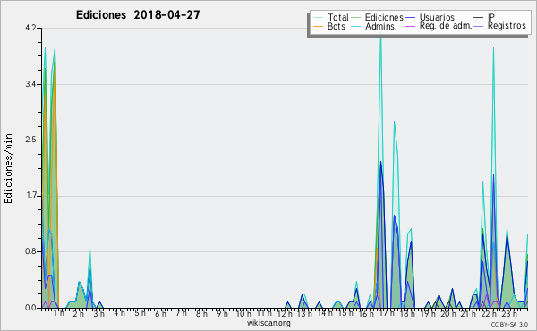Viewport: 537px width, 331px height.
Task: Click the '14 h' x-axis label
Action: [x=325, y=313]
